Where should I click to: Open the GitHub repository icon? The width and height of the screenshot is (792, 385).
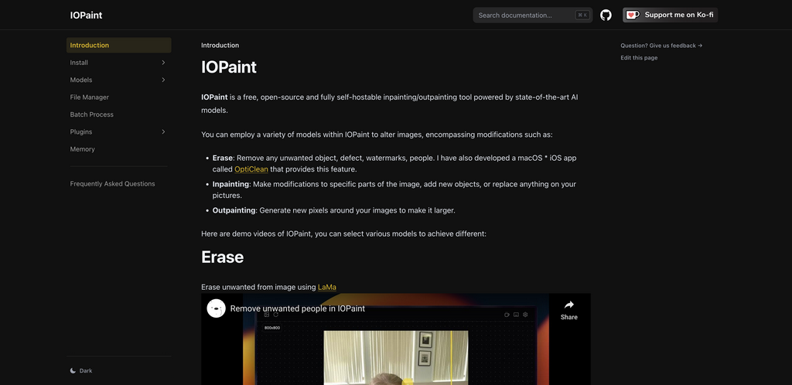pyautogui.click(x=606, y=15)
